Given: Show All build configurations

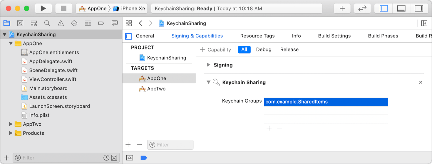Looking at the screenshot, I should 244,49.
